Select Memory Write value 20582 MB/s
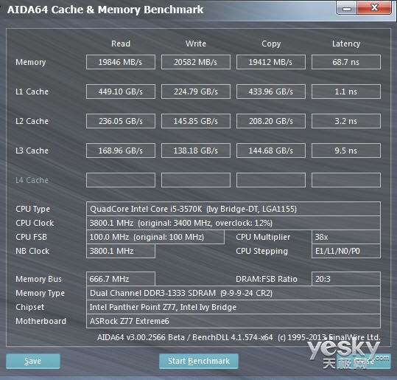 tap(196, 62)
